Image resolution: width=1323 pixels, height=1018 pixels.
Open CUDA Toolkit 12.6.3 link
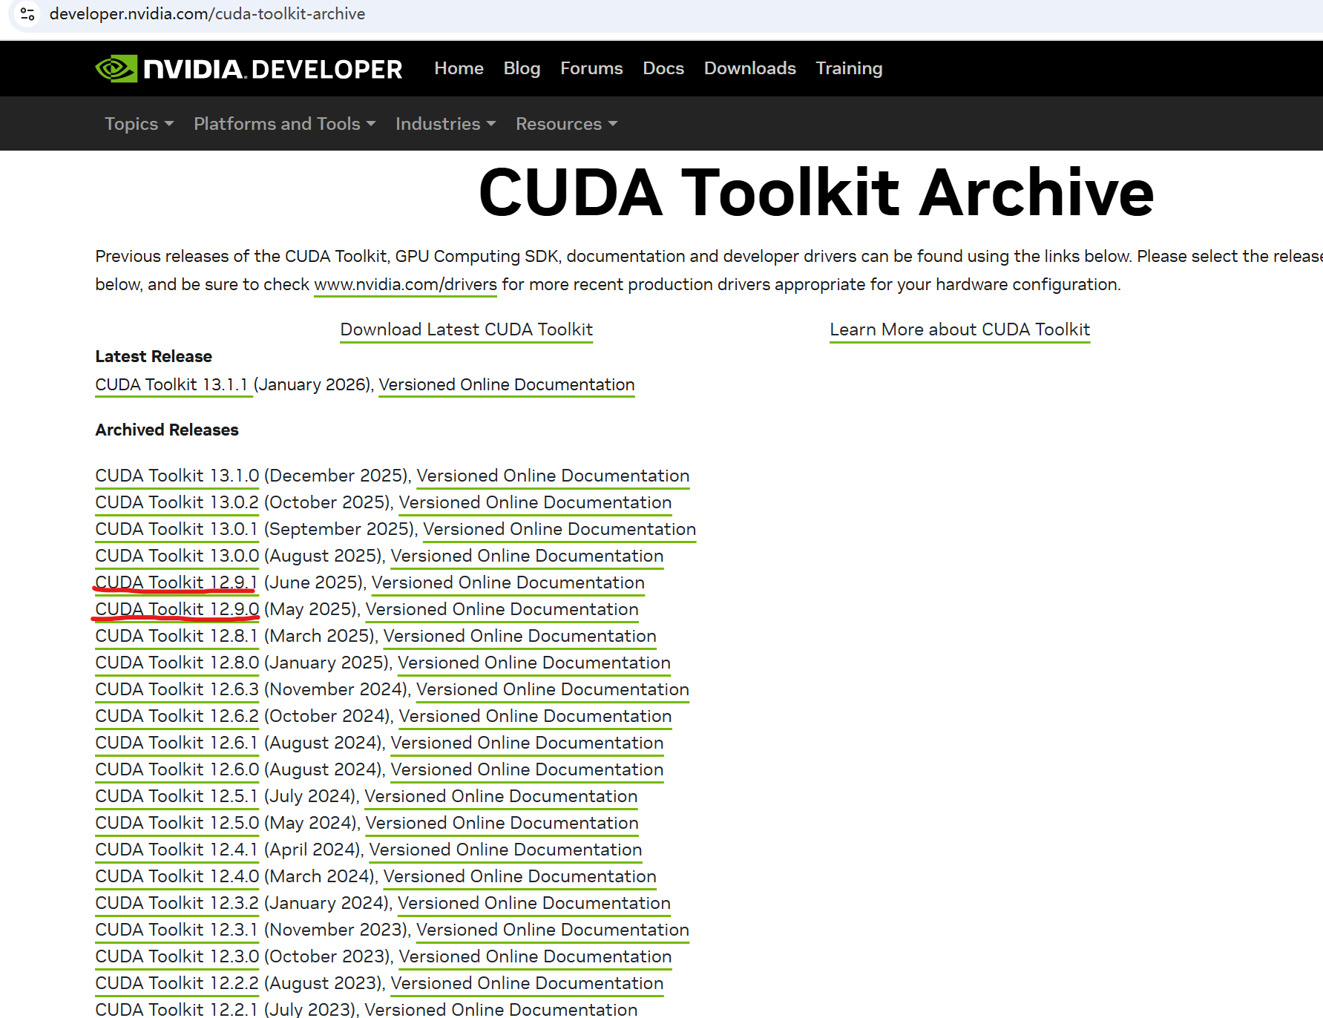pos(177,689)
